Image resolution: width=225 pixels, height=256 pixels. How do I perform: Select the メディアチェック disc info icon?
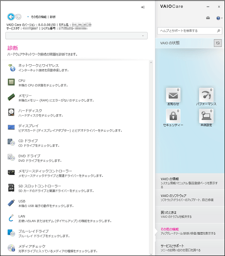click(11, 248)
